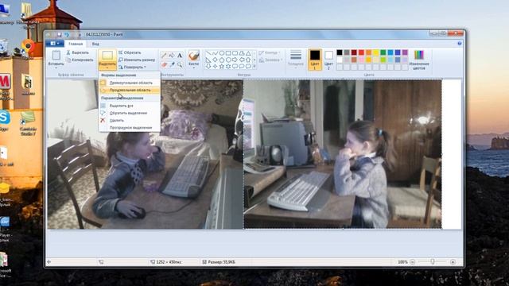The height and width of the screenshot is (286, 509).
Task: Click Обрезать (Crop) button
Action: tap(130, 52)
